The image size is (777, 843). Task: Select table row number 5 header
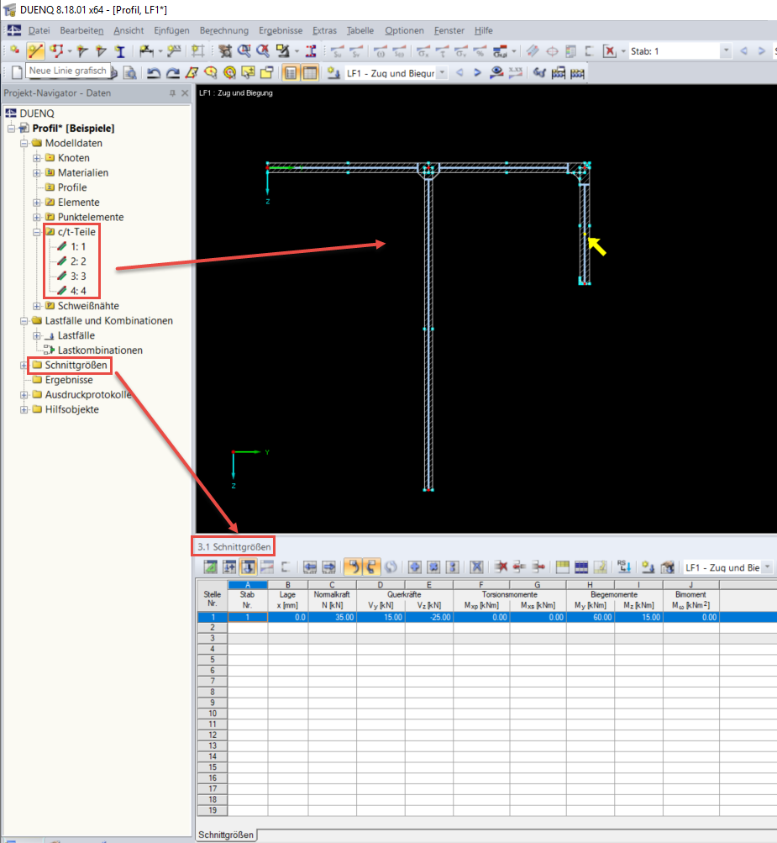pyautogui.click(x=213, y=660)
